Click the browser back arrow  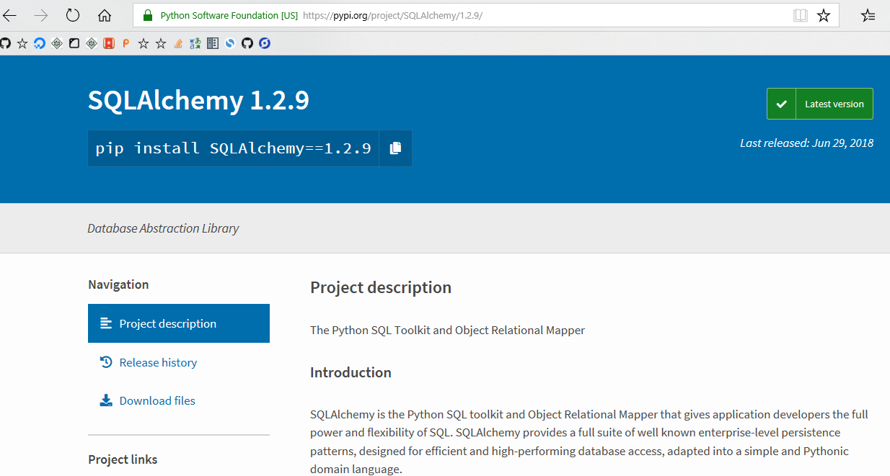(9, 15)
